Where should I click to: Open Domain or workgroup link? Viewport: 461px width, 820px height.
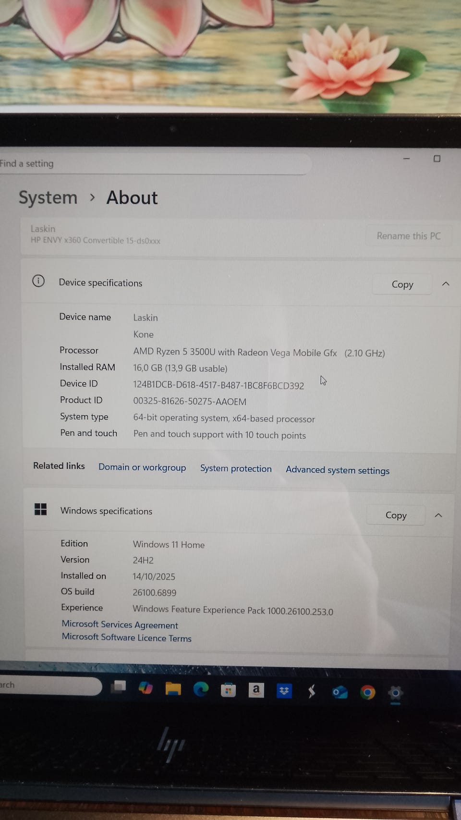142,467
